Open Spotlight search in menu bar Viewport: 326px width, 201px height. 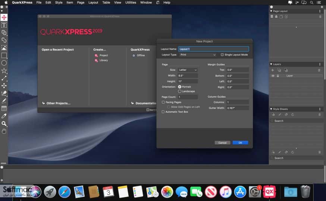(311, 3)
